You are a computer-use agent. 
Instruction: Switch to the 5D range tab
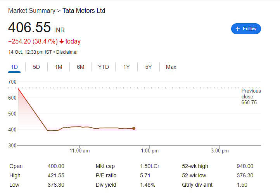36,67
